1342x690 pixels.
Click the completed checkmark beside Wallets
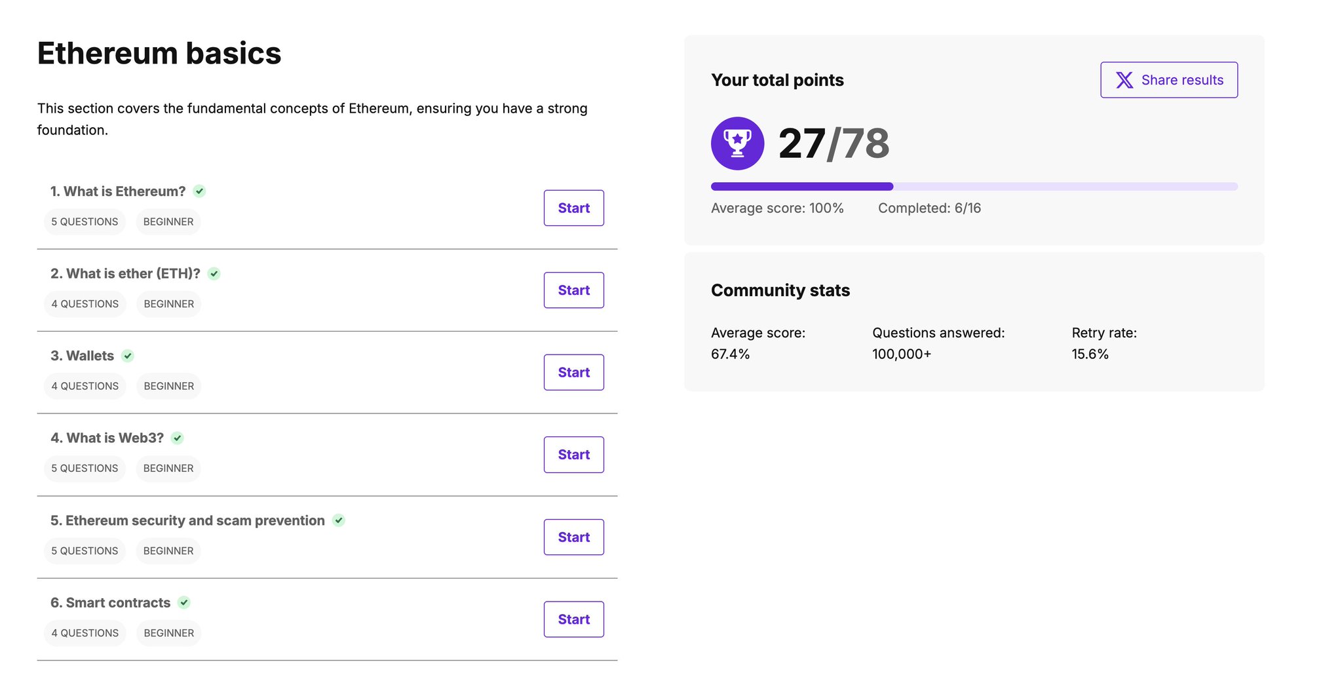128,356
